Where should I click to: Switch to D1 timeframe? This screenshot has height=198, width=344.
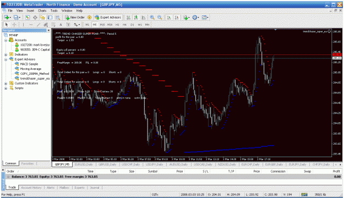pos(132,25)
